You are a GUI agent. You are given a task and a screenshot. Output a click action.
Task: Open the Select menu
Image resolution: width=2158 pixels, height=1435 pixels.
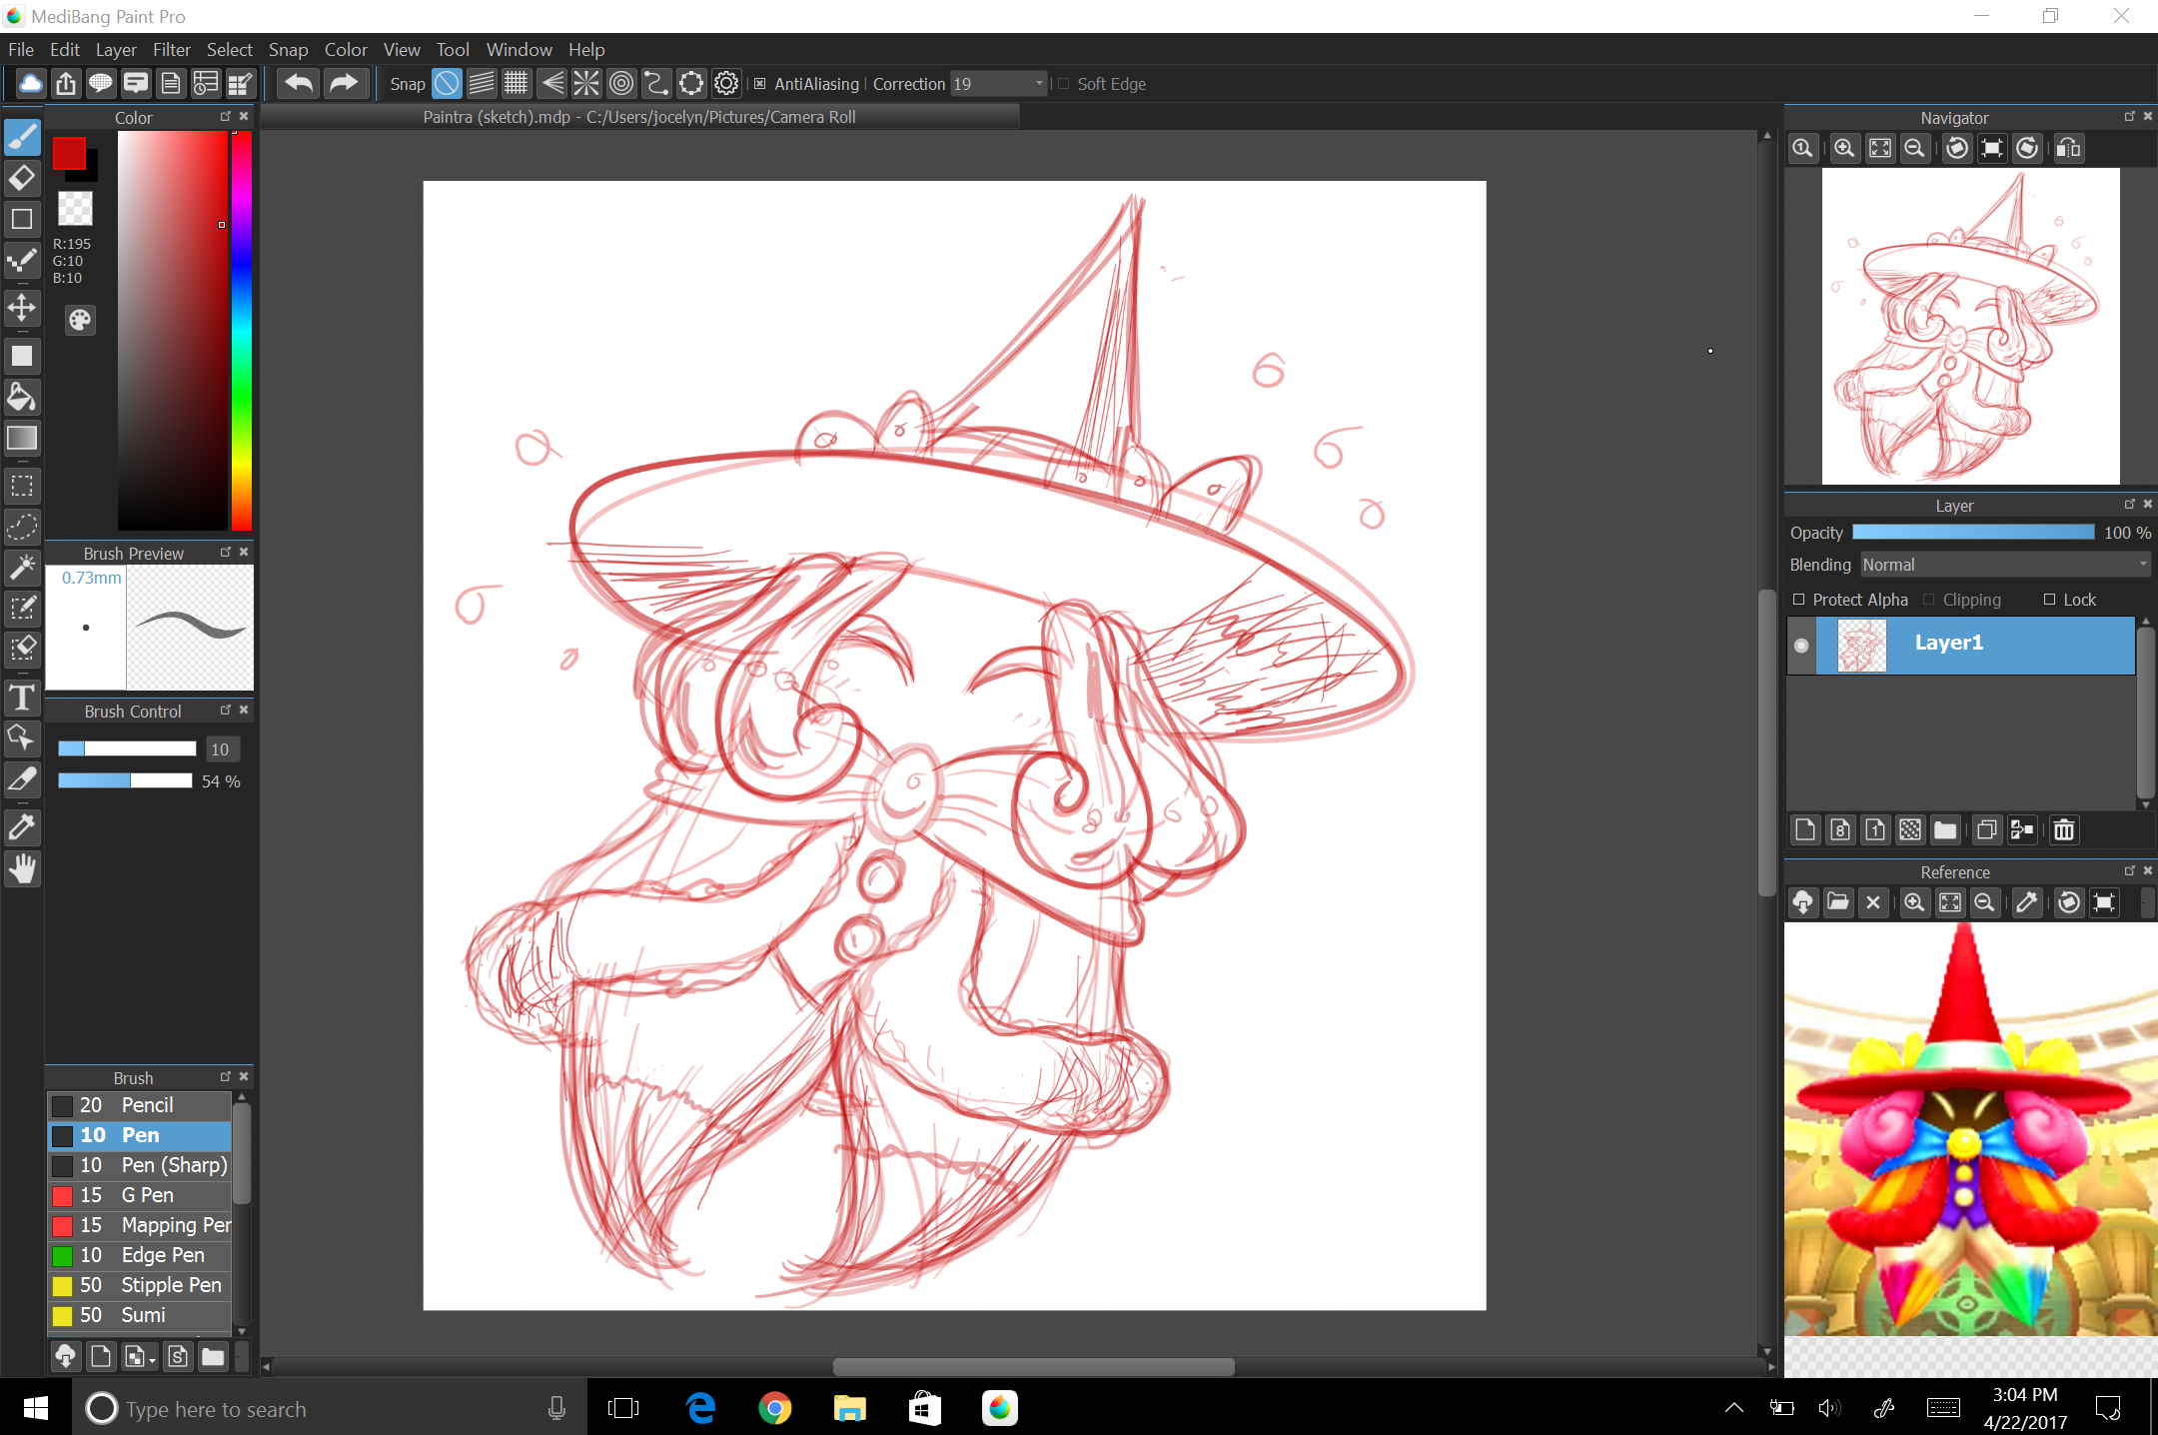click(x=230, y=49)
